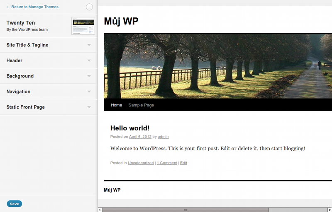The width and height of the screenshot is (332, 212).
Task: Expand the Navigation section arrow
Action: (x=89, y=92)
